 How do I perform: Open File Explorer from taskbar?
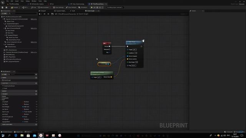pos(22,135)
